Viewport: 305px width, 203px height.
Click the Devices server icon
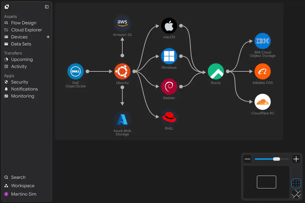tap(6, 37)
